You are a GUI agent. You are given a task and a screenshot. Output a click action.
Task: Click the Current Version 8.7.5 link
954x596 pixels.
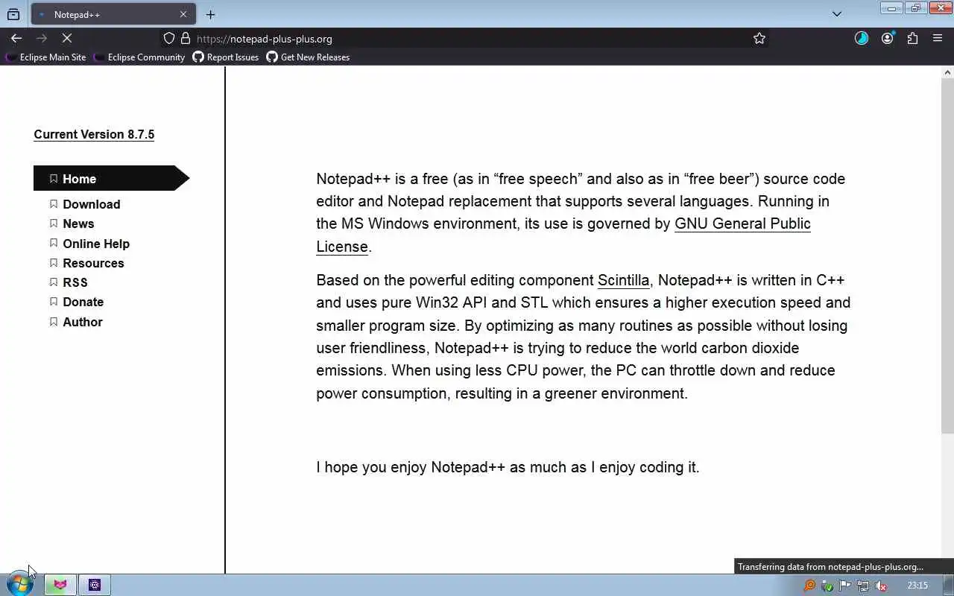(x=94, y=134)
